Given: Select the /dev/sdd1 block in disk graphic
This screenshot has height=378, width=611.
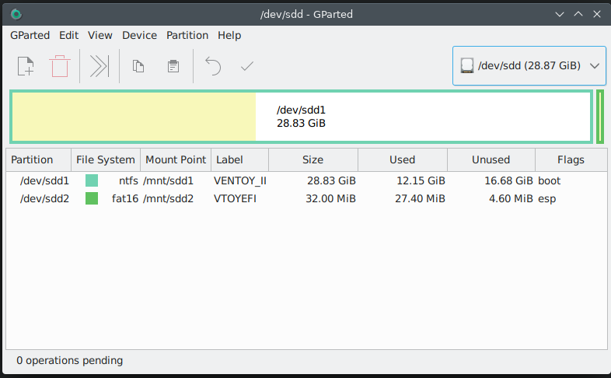Looking at the screenshot, I should [301, 117].
